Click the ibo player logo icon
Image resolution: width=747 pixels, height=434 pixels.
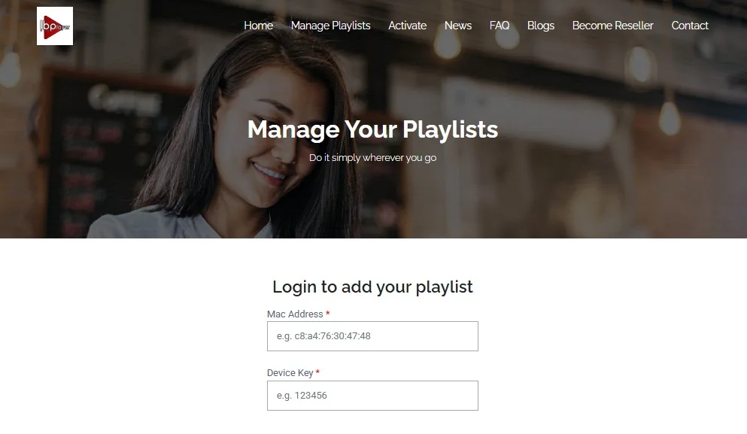(55, 26)
